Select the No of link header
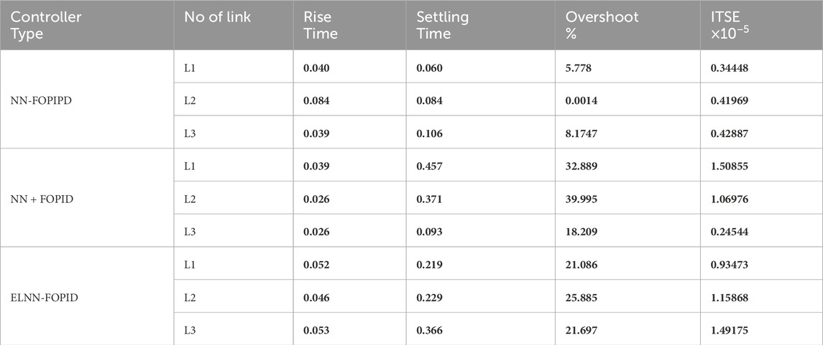Viewport: 823px width, 345px height. (x=217, y=16)
